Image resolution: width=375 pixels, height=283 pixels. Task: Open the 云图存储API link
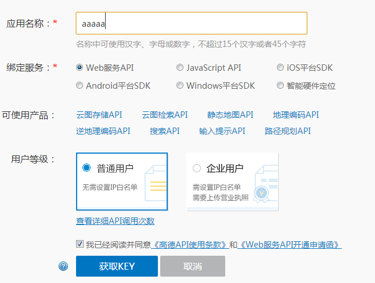99,115
